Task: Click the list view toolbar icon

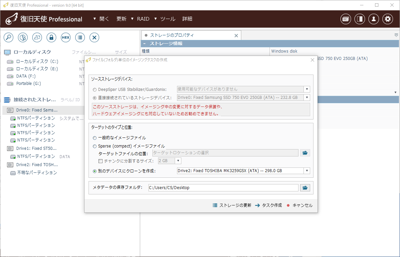Action: click(80, 38)
